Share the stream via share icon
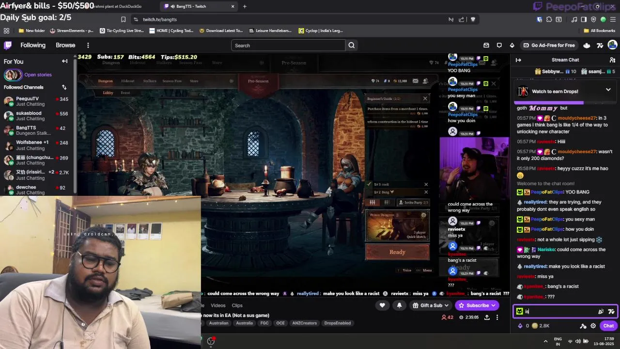Screen dimensions: 620x349 pyautogui.click(x=487, y=317)
